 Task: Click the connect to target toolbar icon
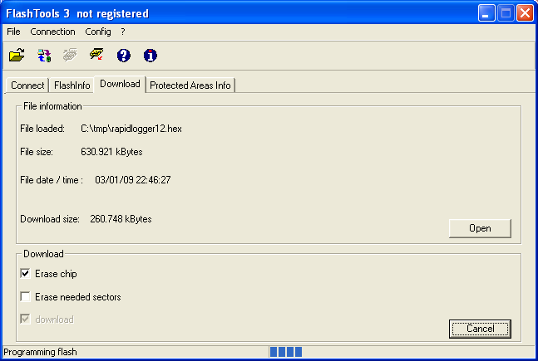coord(44,55)
